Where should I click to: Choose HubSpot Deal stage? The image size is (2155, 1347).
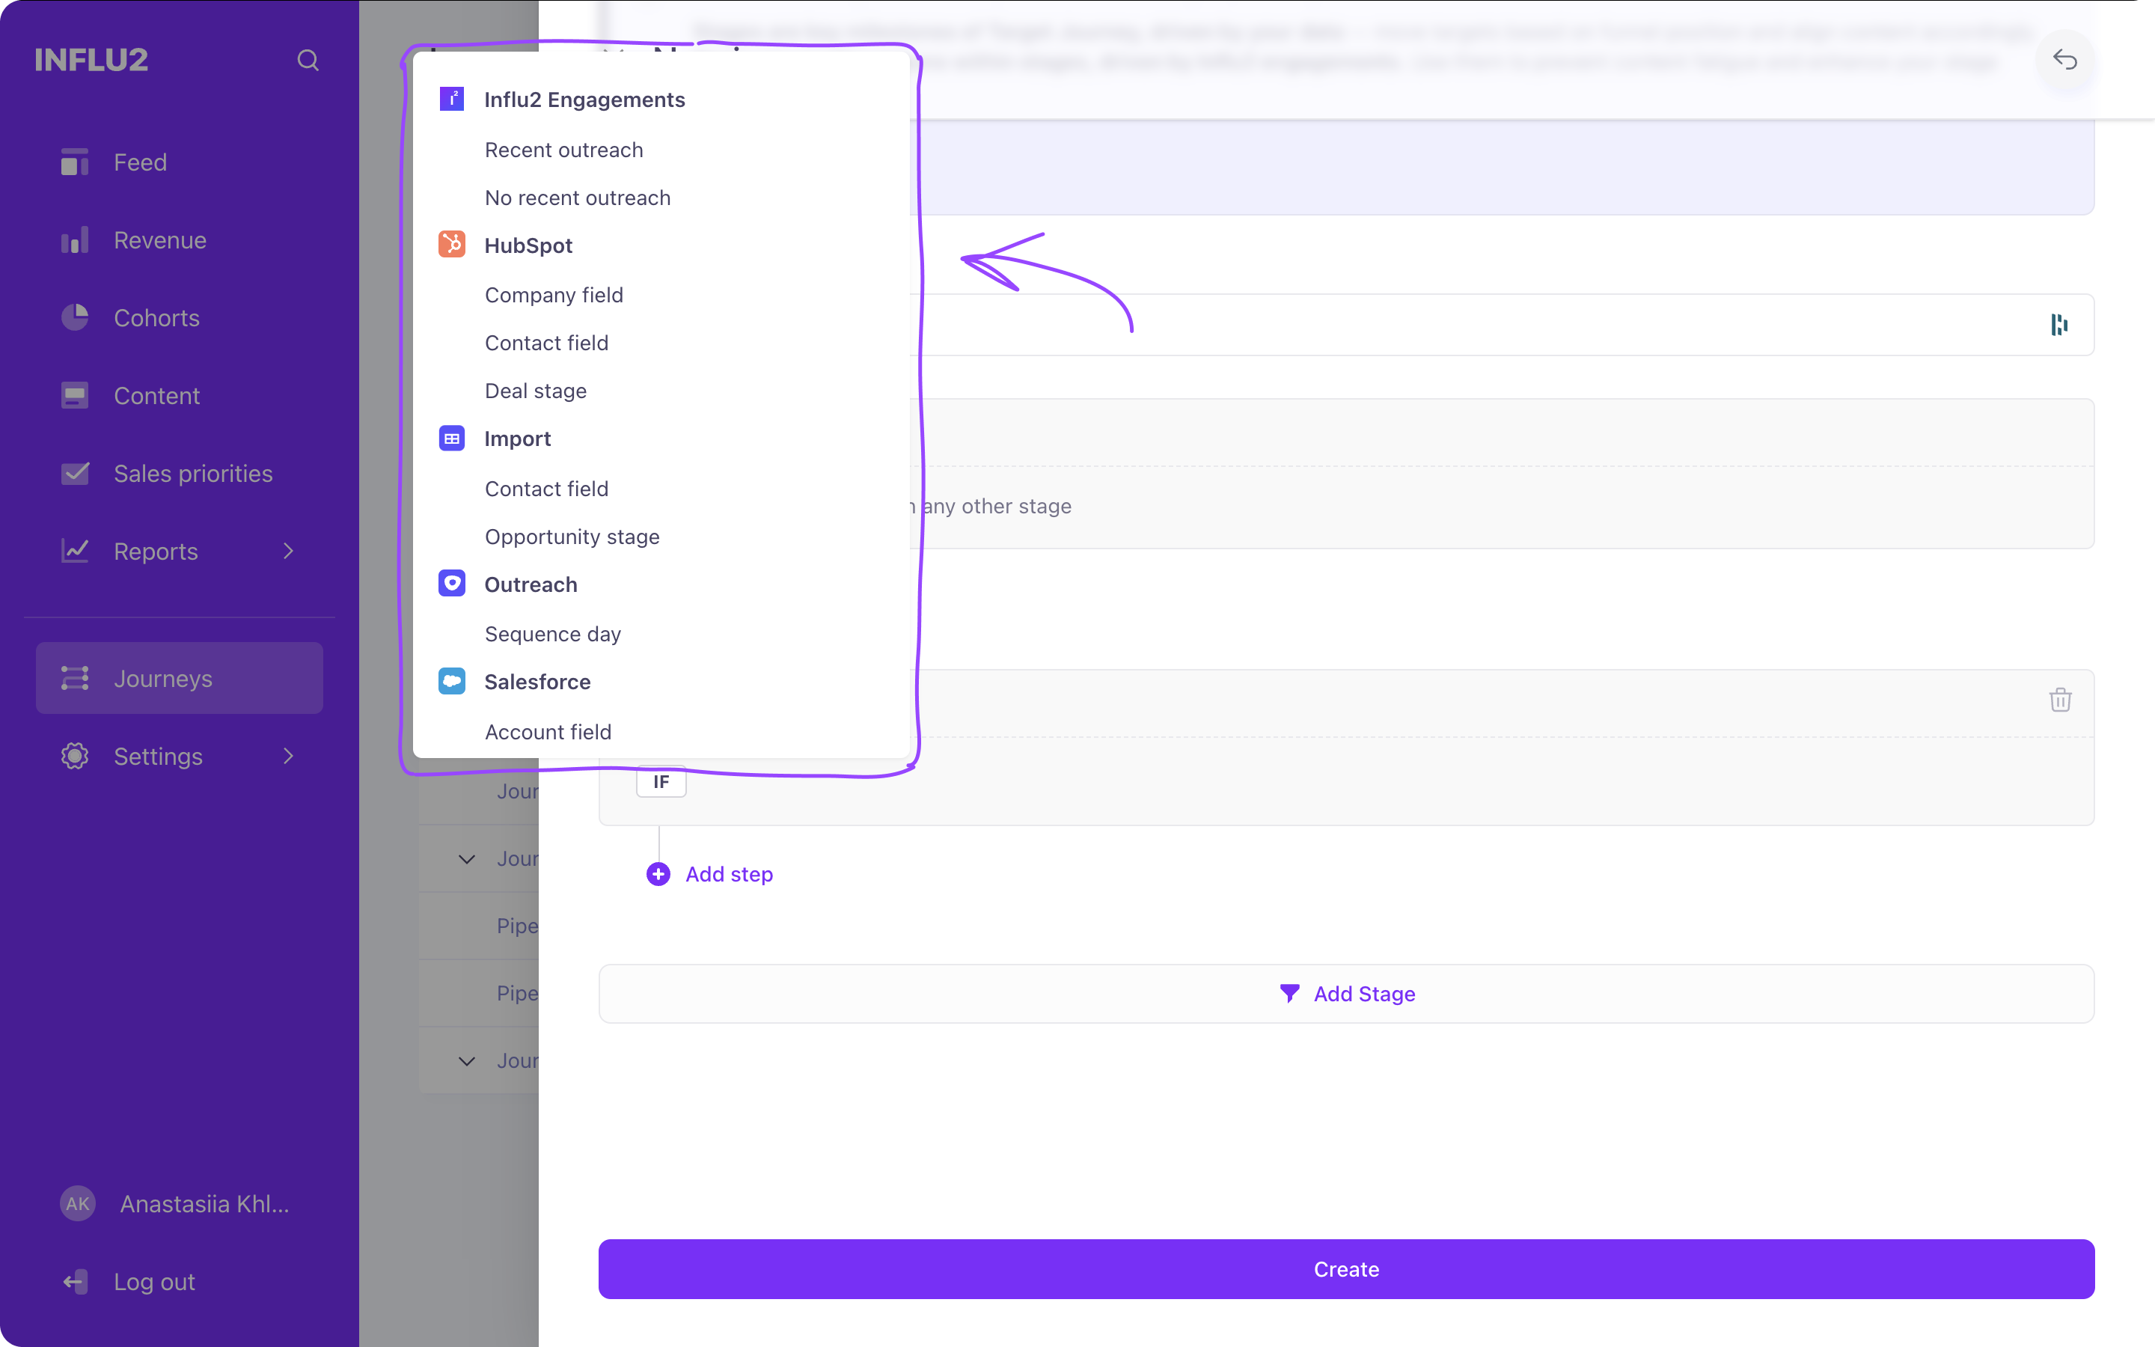[x=535, y=391]
